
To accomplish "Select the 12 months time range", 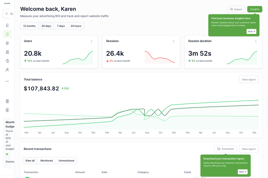I will point(29,26).
